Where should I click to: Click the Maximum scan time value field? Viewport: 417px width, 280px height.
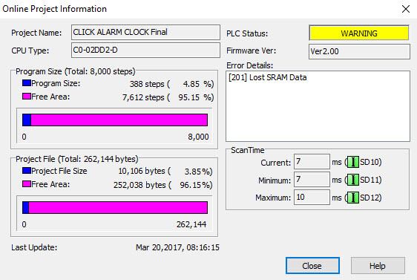(x=312, y=198)
